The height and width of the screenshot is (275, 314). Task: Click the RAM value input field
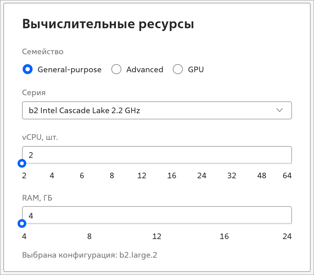(x=157, y=215)
